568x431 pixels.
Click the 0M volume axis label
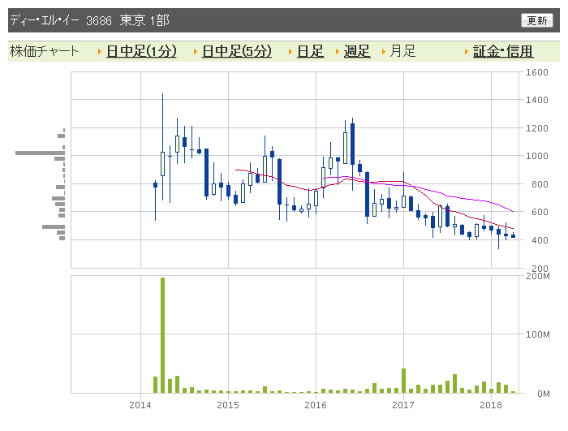pyautogui.click(x=544, y=394)
